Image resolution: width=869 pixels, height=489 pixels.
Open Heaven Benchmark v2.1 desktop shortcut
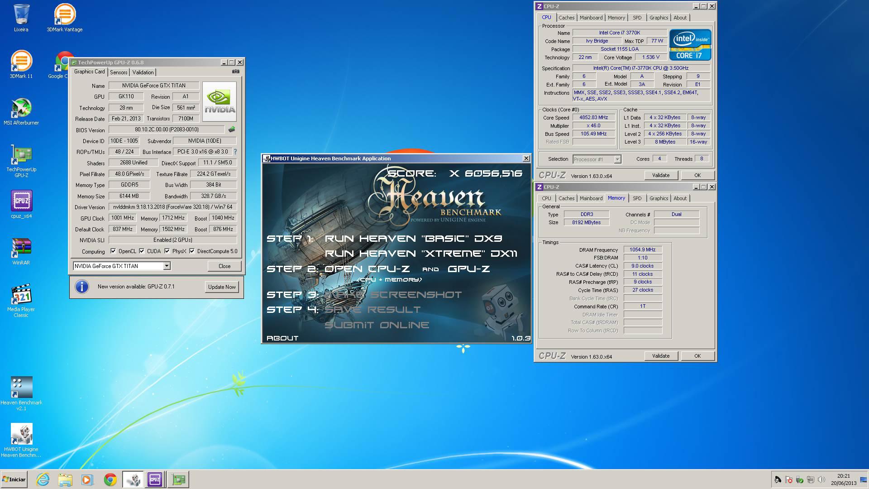[21, 393]
